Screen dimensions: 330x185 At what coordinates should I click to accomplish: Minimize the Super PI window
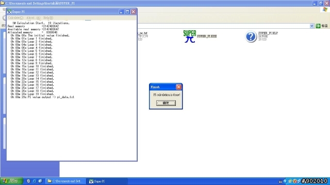pyautogui.click(x=121, y=12)
